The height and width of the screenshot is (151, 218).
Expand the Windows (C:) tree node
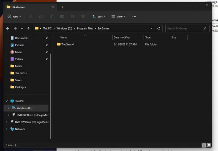pos(8,108)
